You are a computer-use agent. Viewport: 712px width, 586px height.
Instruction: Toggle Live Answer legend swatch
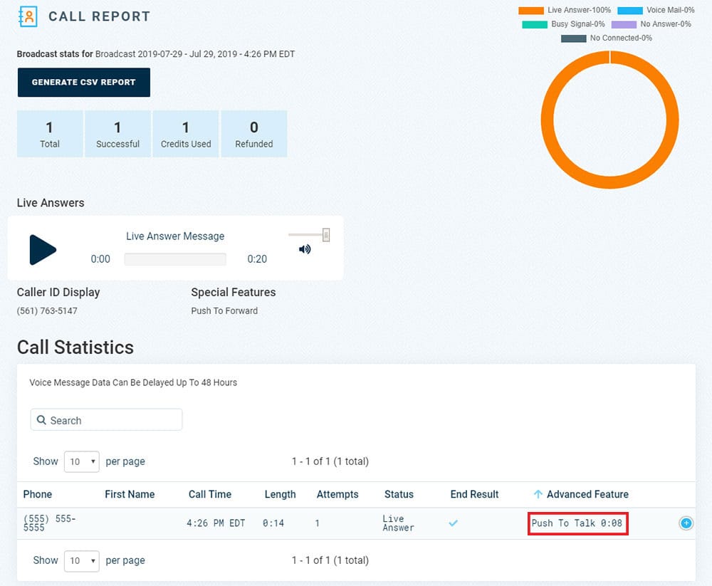click(x=531, y=11)
